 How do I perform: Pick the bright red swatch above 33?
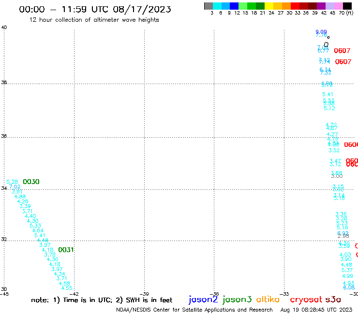295,6
